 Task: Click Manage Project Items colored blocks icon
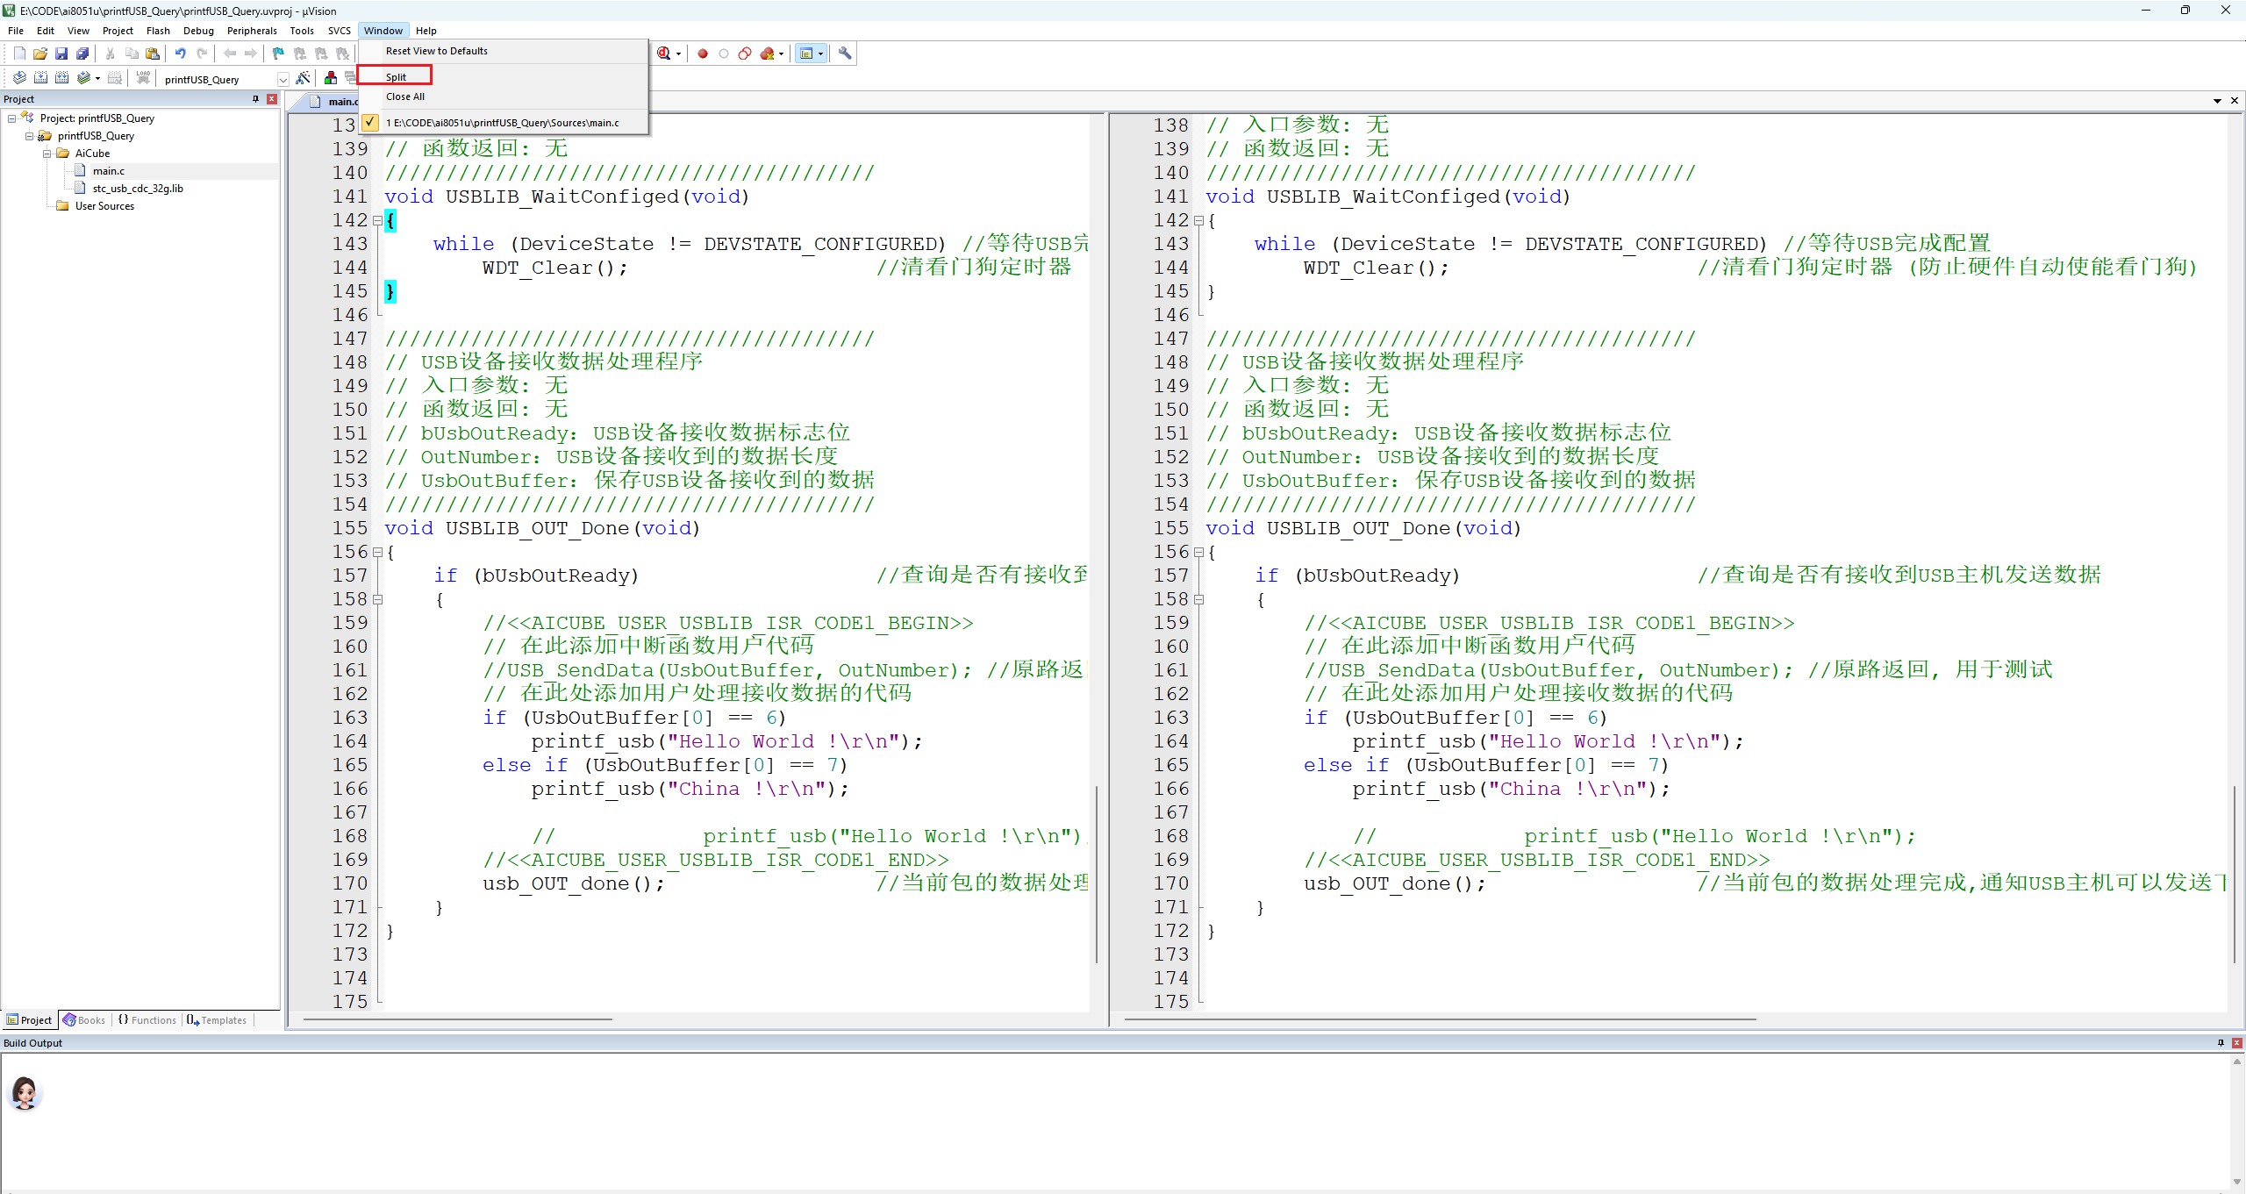click(331, 78)
